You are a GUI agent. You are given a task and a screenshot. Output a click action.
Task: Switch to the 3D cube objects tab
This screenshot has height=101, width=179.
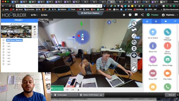pyautogui.click(x=156, y=21)
